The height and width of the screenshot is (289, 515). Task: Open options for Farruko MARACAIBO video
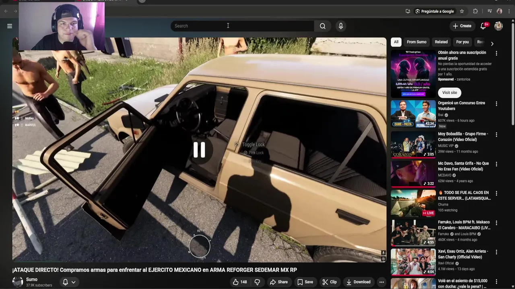[x=496, y=223]
